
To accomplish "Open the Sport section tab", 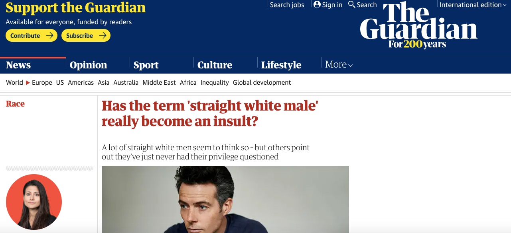I will point(146,65).
